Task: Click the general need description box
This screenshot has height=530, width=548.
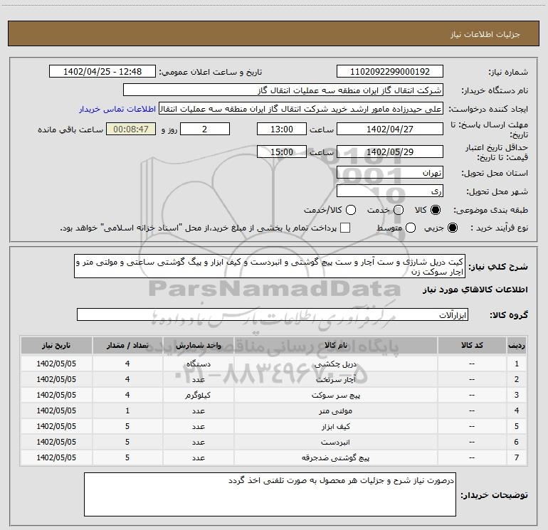Action: pyautogui.click(x=270, y=266)
